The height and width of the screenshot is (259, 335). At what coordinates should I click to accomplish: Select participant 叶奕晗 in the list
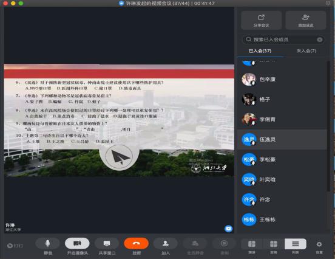coord(282,179)
